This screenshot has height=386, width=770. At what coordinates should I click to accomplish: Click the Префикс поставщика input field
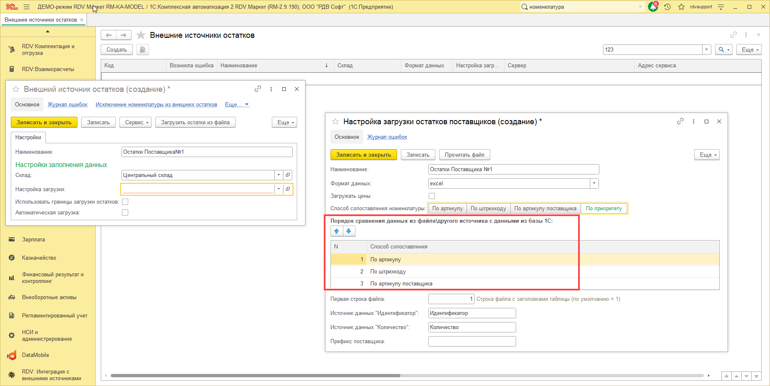(x=472, y=342)
